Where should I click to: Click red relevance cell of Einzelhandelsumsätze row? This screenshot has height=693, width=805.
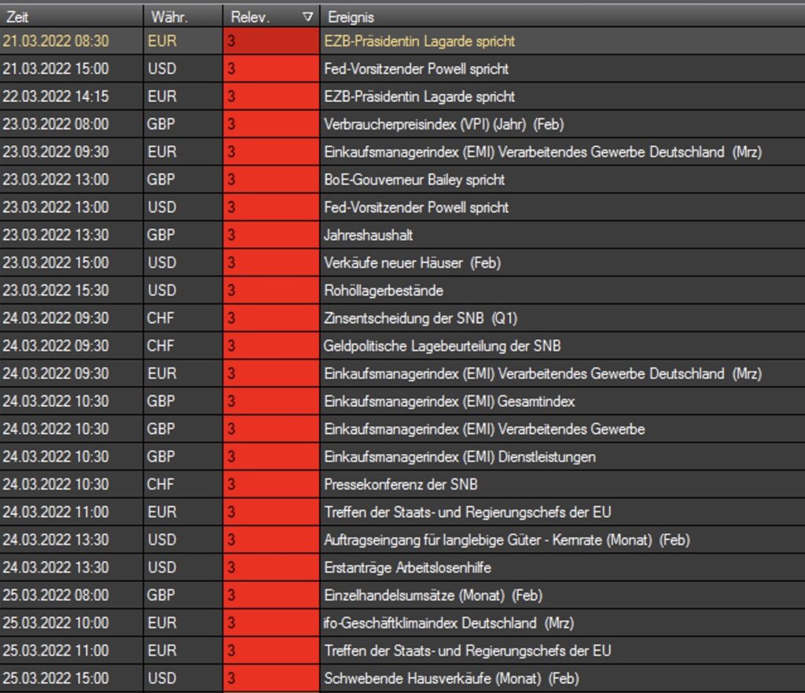point(270,595)
